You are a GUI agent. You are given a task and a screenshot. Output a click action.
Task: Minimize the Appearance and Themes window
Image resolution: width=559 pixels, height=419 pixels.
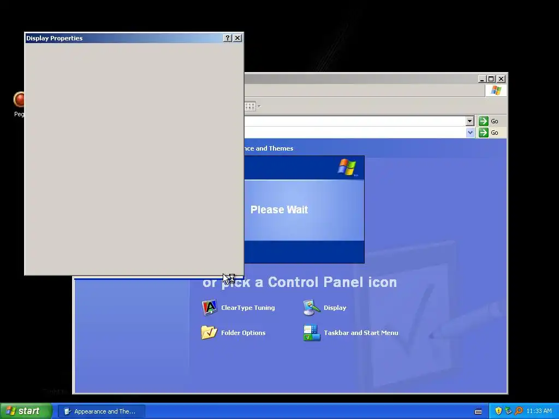tap(482, 79)
